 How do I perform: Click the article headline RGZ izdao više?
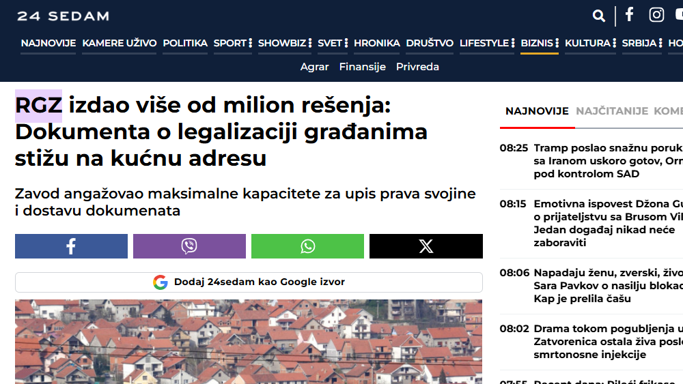[221, 132]
